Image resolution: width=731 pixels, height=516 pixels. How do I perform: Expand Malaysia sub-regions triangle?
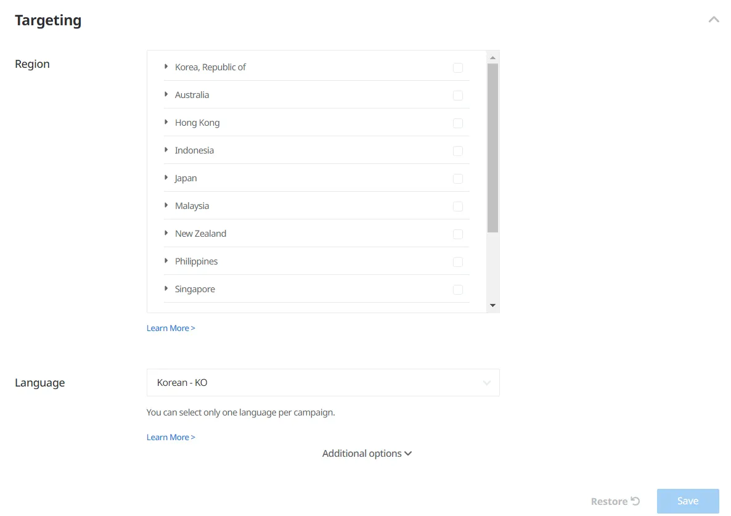pos(166,205)
